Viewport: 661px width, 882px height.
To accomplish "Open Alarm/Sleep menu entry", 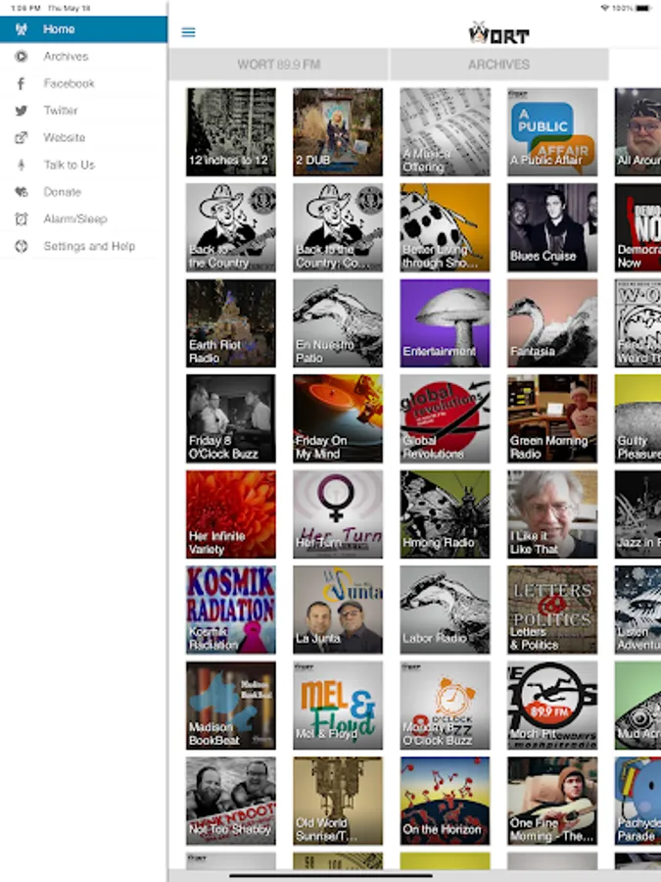I will [x=84, y=219].
